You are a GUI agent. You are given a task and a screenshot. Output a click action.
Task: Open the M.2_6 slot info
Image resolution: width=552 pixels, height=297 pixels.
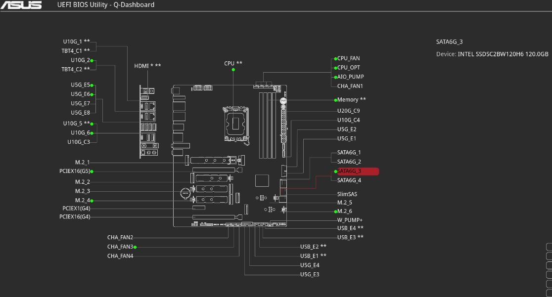(345, 212)
